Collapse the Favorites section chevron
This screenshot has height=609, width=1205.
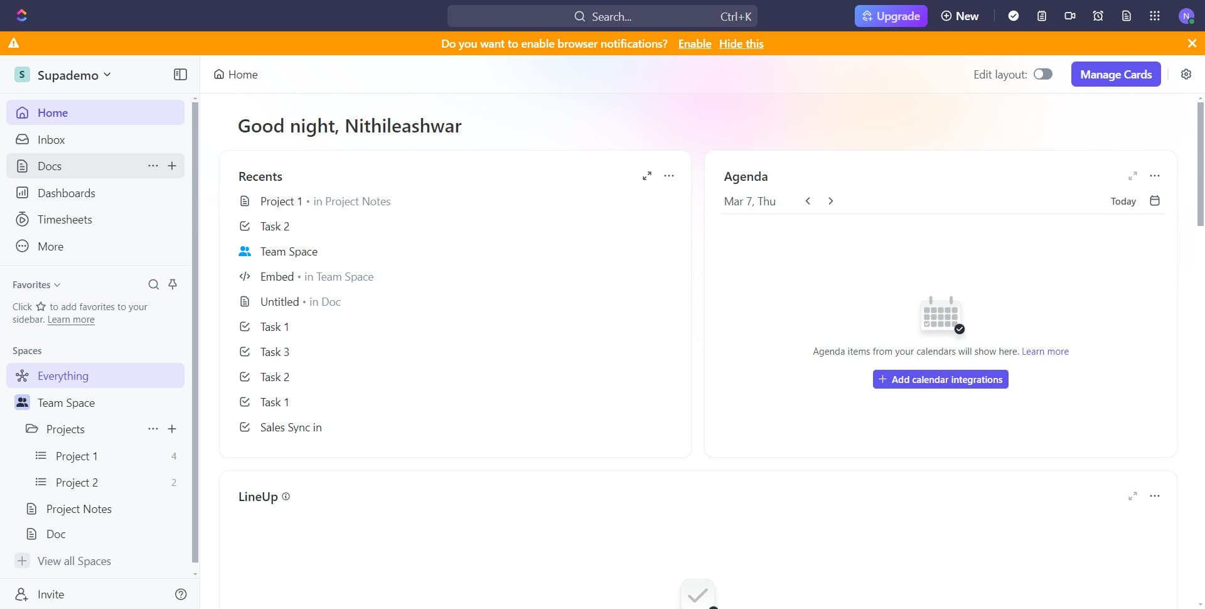click(x=57, y=284)
